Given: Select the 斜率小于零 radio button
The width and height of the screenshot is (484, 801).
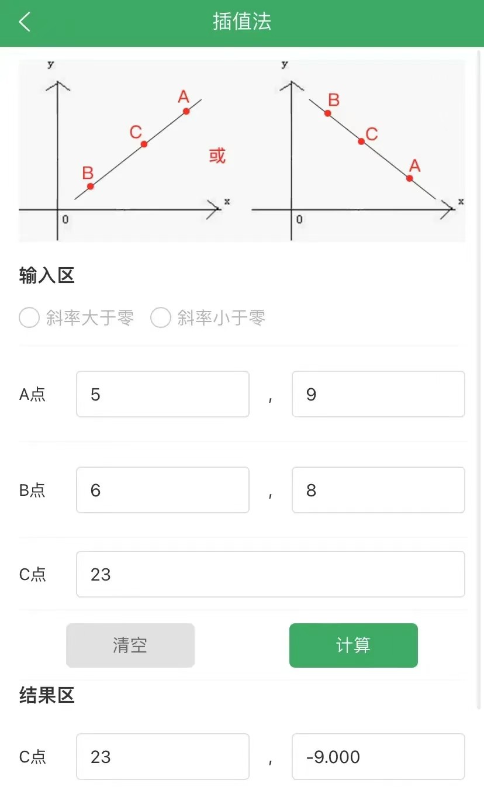Looking at the screenshot, I should point(161,318).
